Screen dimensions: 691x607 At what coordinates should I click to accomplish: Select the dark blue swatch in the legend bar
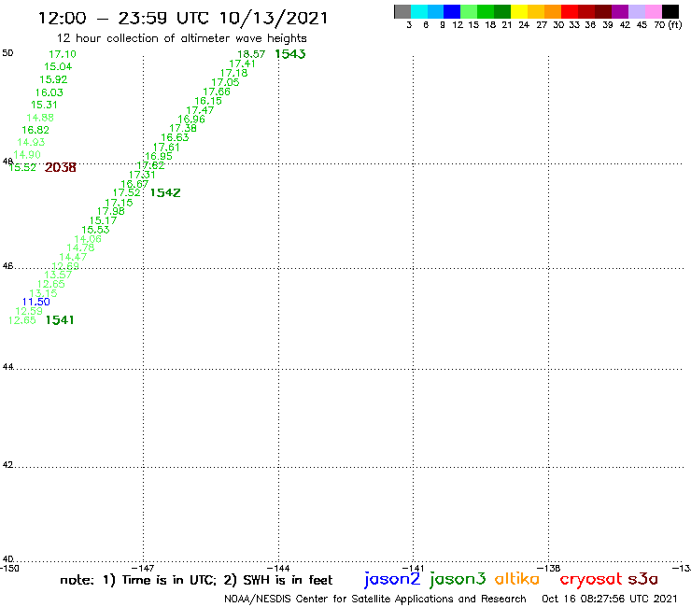pos(452,11)
